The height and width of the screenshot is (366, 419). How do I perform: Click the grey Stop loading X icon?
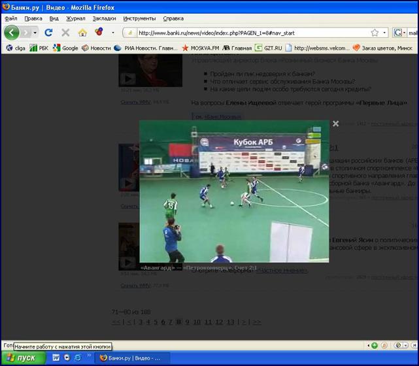point(65,33)
